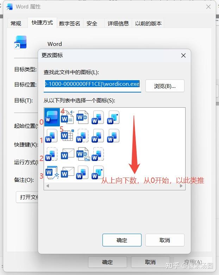
Task: Click the Word shortcut icon in the properties window
Action: pos(20,42)
